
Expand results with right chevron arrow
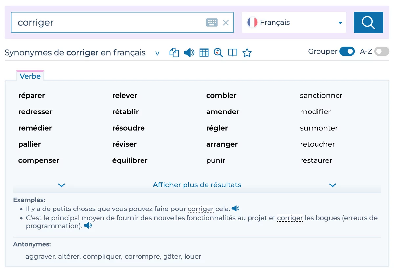click(333, 185)
